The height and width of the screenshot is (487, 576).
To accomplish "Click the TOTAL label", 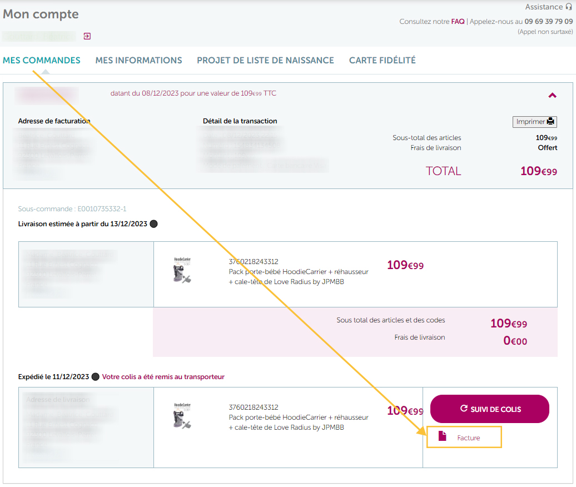I will coord(443,171).
